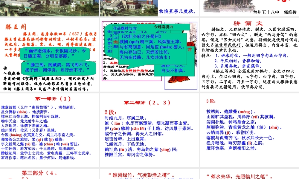
Task: Select the 第一部分(1) slide thumbnail
Action: point(49,130)
